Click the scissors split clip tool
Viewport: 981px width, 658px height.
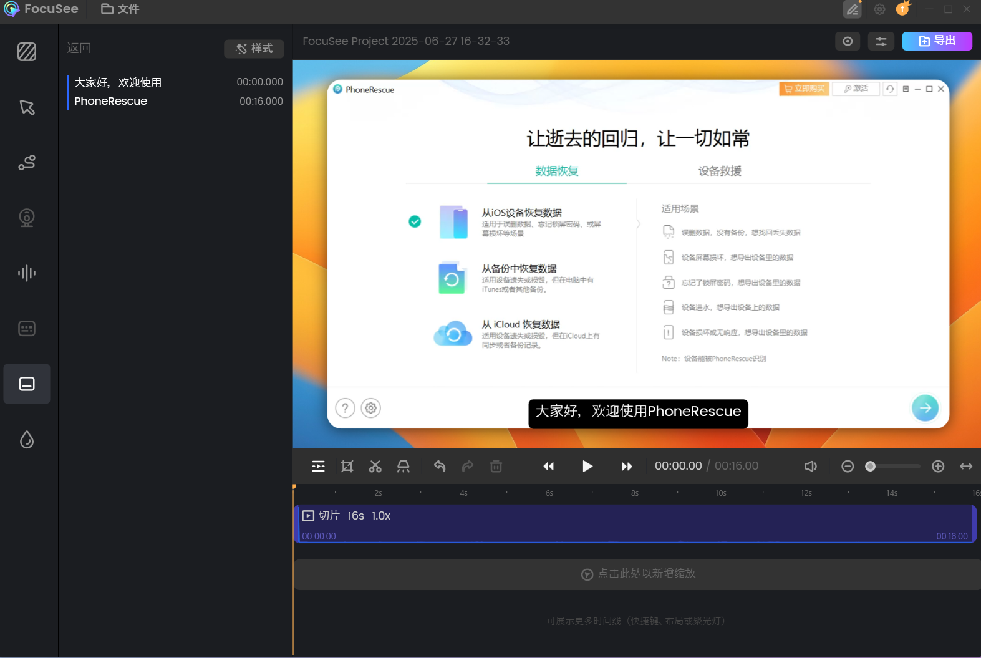click(375, 466)
